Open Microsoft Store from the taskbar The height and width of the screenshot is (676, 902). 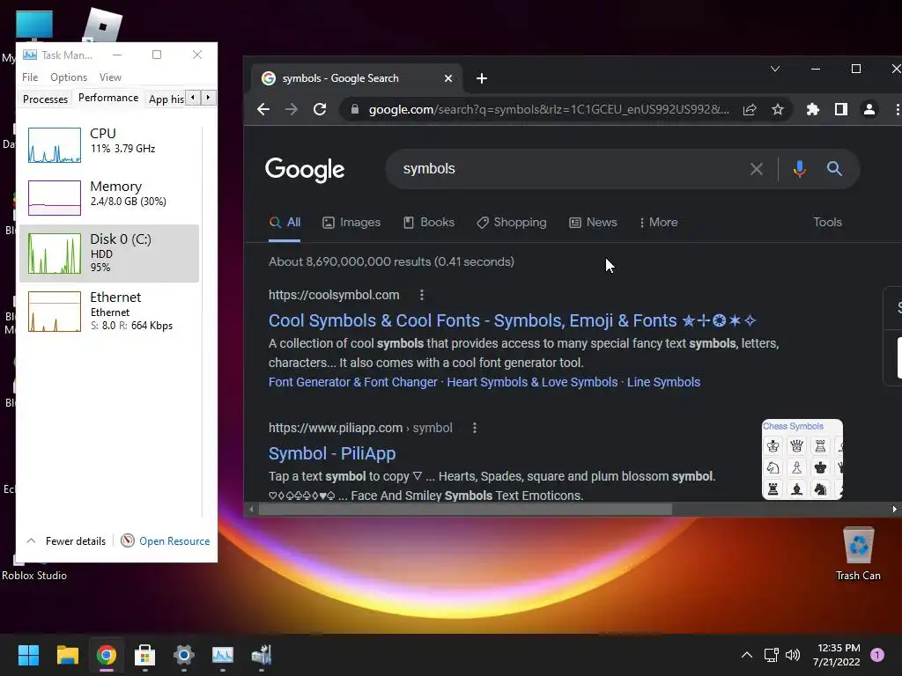coord(144,655)
